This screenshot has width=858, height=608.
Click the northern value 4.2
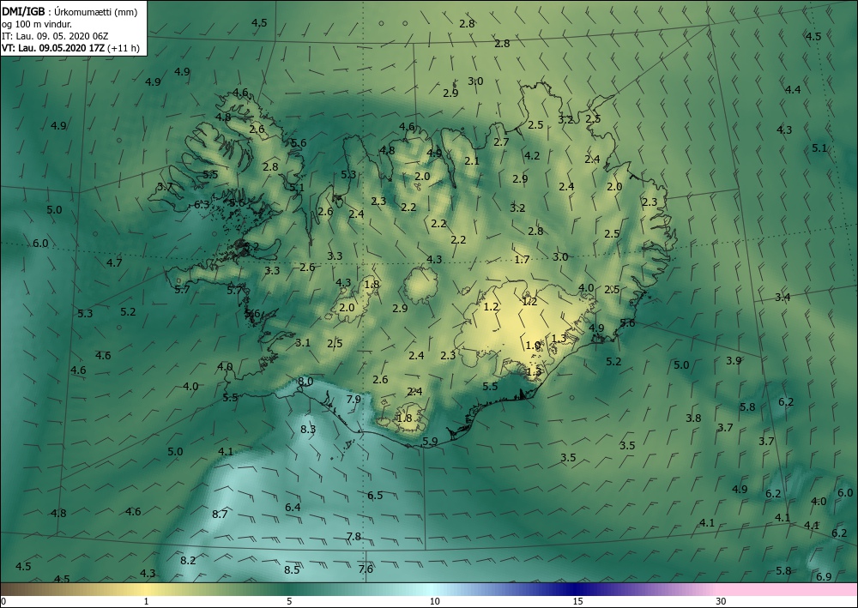532,156
